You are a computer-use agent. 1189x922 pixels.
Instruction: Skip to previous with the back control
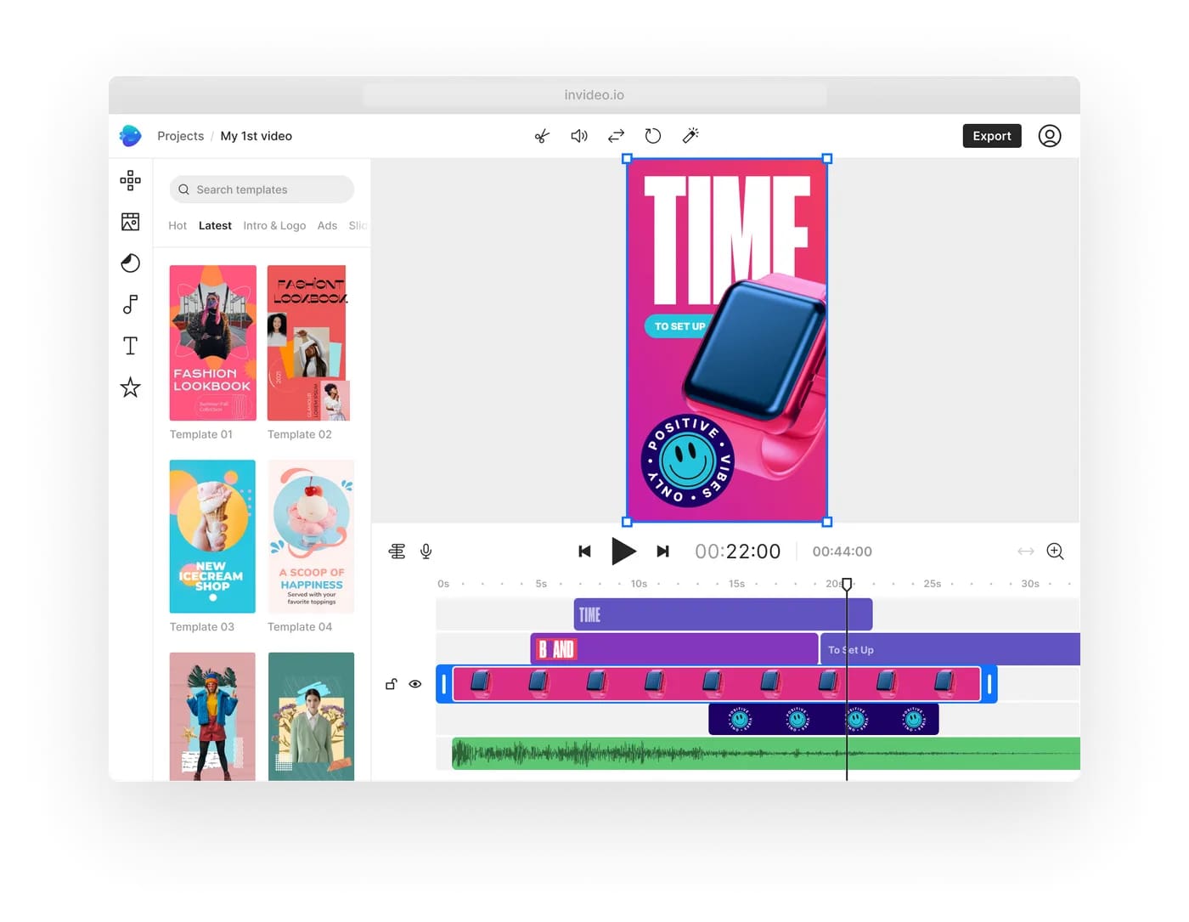tap(584, 552)
